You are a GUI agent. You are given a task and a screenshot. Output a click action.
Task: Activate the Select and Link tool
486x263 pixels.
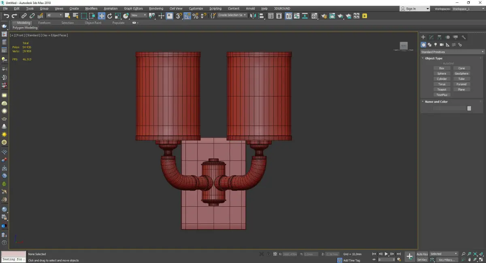[24, 16]
